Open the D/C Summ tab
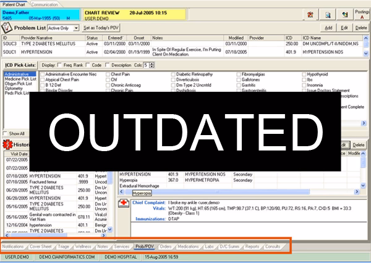The height and width of the screenshot is (264, 371). pos(229,247)
